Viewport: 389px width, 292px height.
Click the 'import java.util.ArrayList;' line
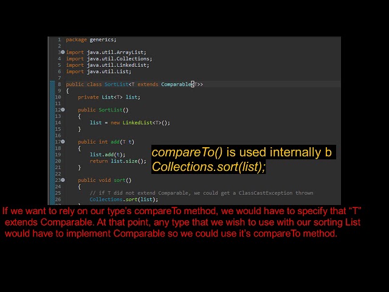(x=106, y=52)
